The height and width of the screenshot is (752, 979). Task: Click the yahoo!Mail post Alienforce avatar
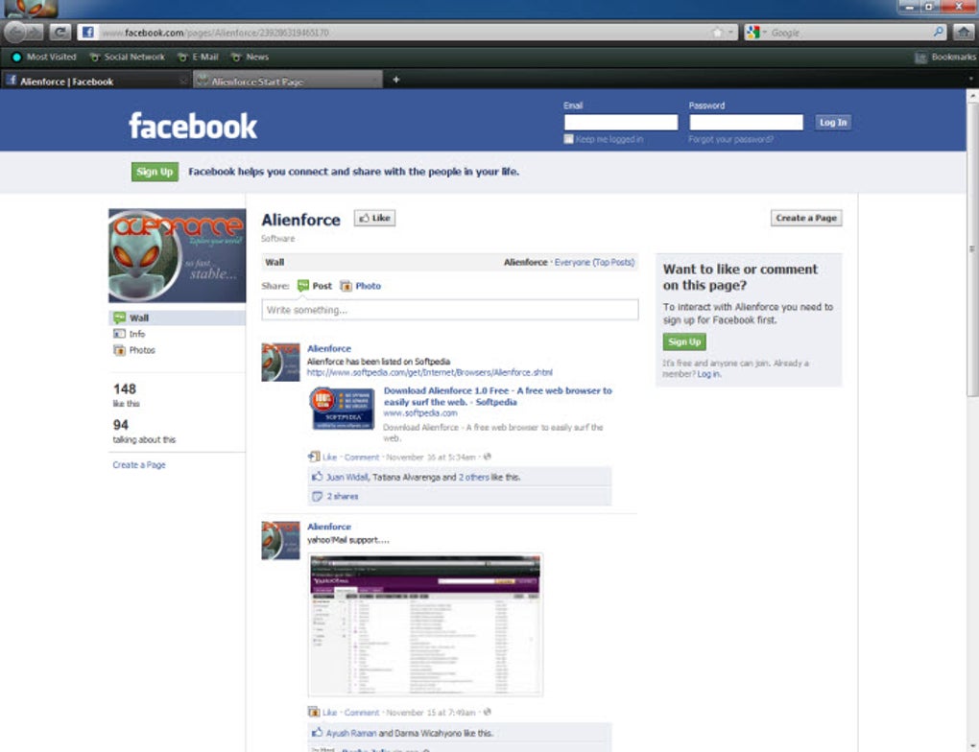(280, 540)
